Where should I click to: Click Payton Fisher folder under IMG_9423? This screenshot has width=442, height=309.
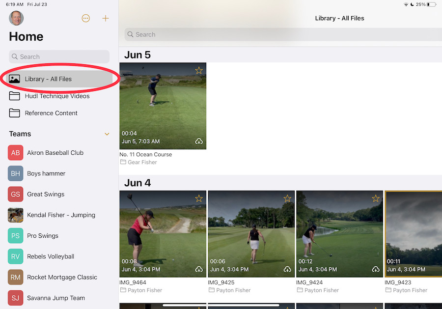(x=407, y=290)
